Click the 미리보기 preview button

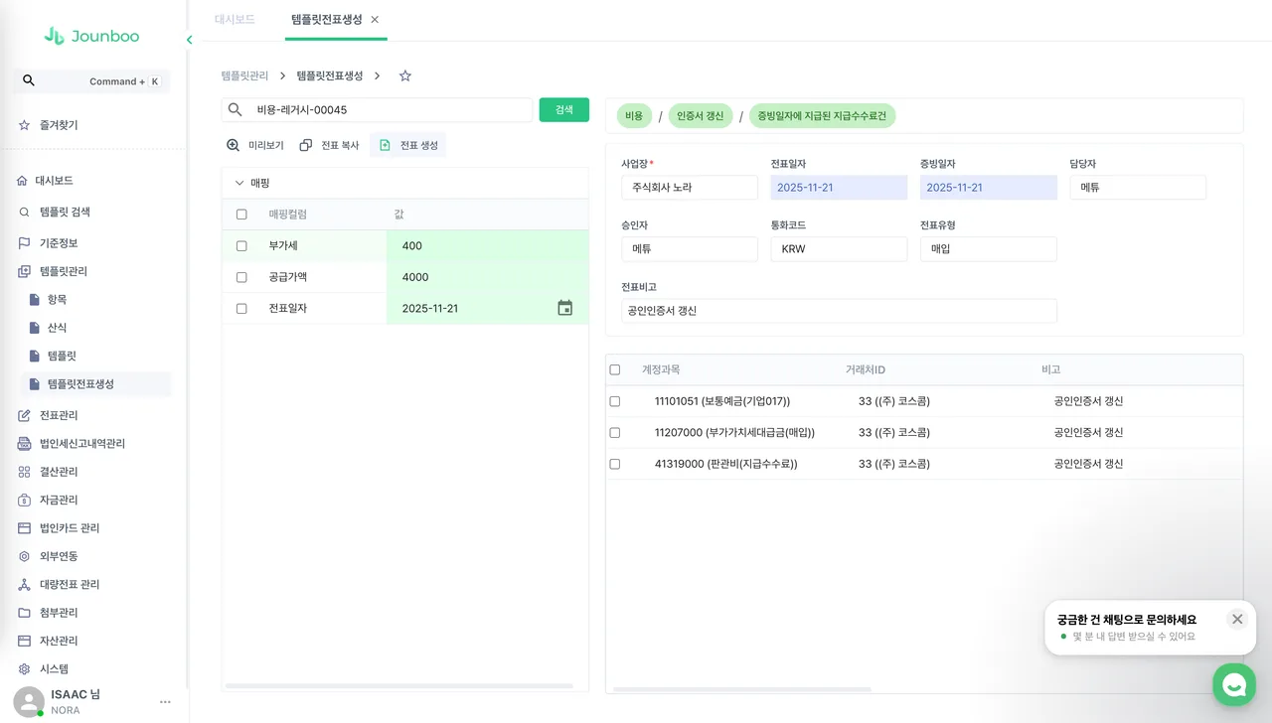tap(255, 145)
